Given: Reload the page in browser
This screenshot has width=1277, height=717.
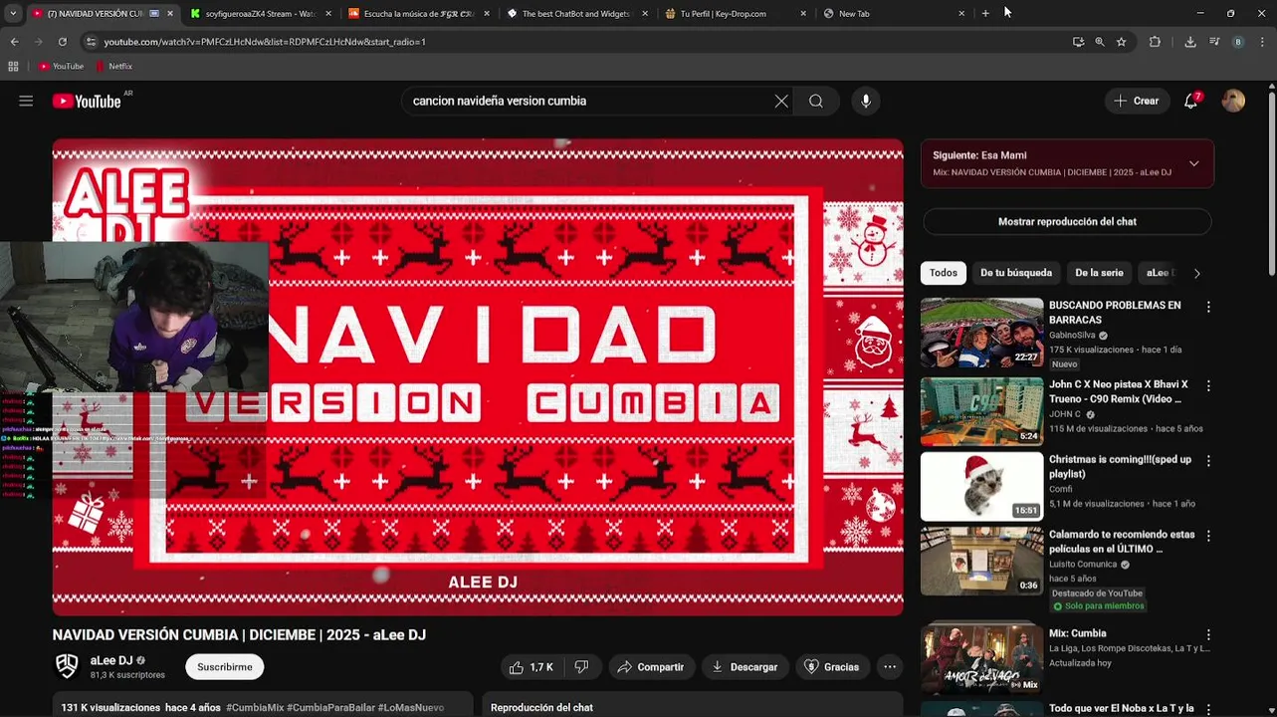Looking at the screenshot, I should pos(62,42).
